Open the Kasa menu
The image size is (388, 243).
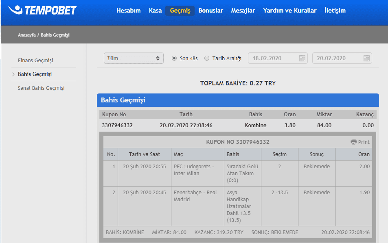(x=155, y=11)
